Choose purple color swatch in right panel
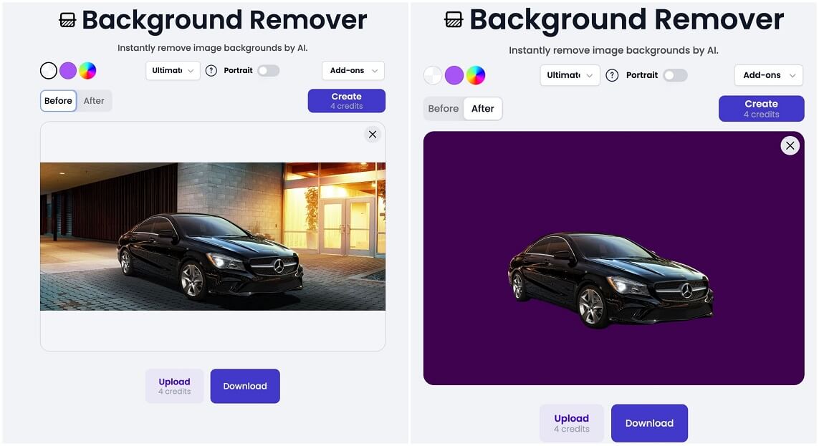This screenshot has height=446, width=819. pyautogui.click(x=454, y=75)
